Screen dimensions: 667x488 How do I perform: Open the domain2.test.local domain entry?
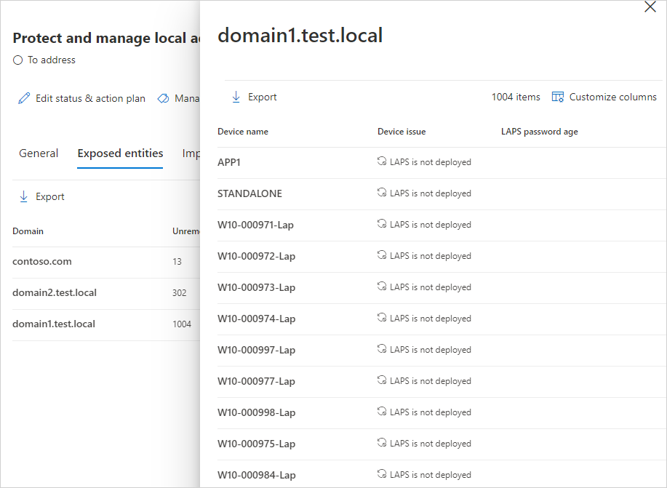[x=55, y=292]
